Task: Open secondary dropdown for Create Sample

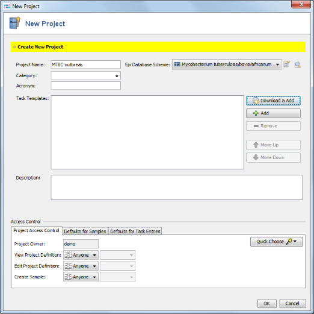Action: (118, 277)
